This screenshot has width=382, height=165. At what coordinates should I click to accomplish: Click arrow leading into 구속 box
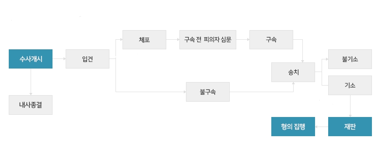pyautogui.click(x=243, y=40)
